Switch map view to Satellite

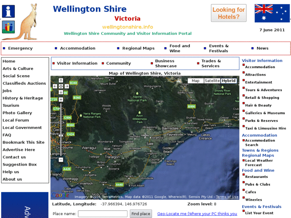[x=212, y=81]
